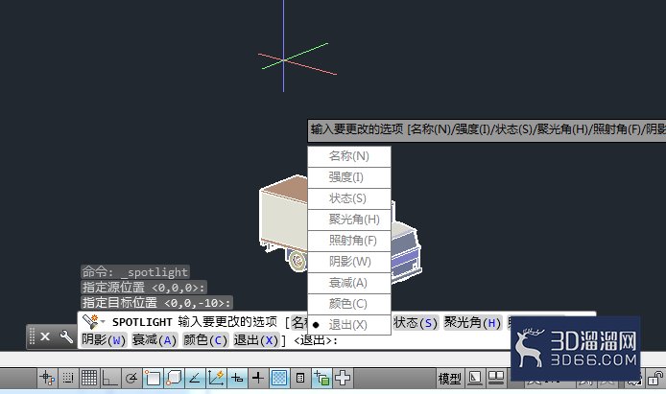This screenshot has height=394, width=666.
Task: Toggle Object Snap Tracking angle icon
Action: tap(195, 378)
